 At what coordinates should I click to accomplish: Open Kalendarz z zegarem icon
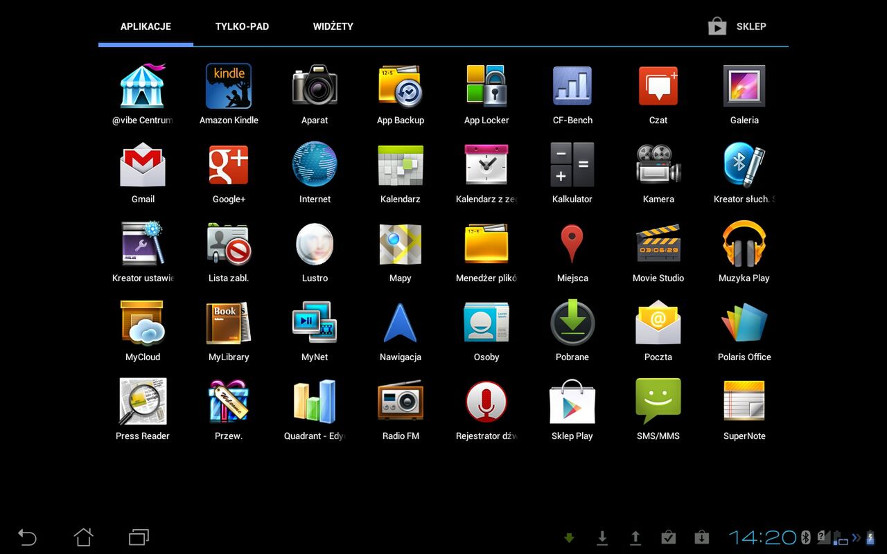coord(486,165)
